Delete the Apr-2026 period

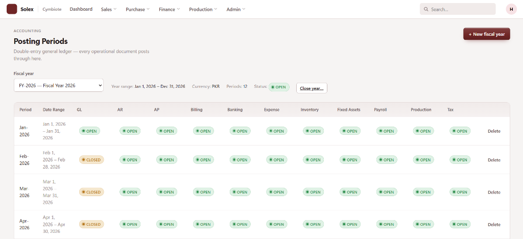pos(494,224)
